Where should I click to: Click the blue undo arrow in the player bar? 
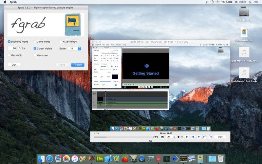(x=204, y=137)
